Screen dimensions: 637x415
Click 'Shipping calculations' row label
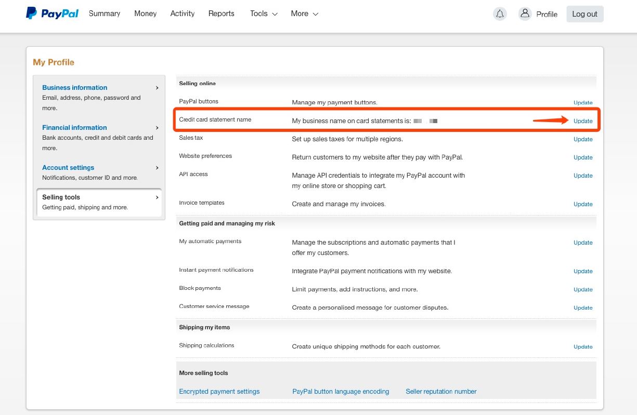click(207, 345)
